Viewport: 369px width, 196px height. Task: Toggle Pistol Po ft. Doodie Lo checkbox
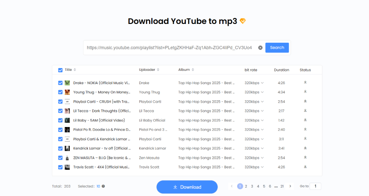[60, 130]
